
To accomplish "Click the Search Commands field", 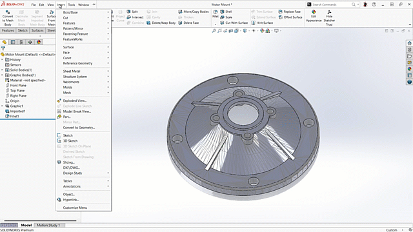I will tap(331, 5).
